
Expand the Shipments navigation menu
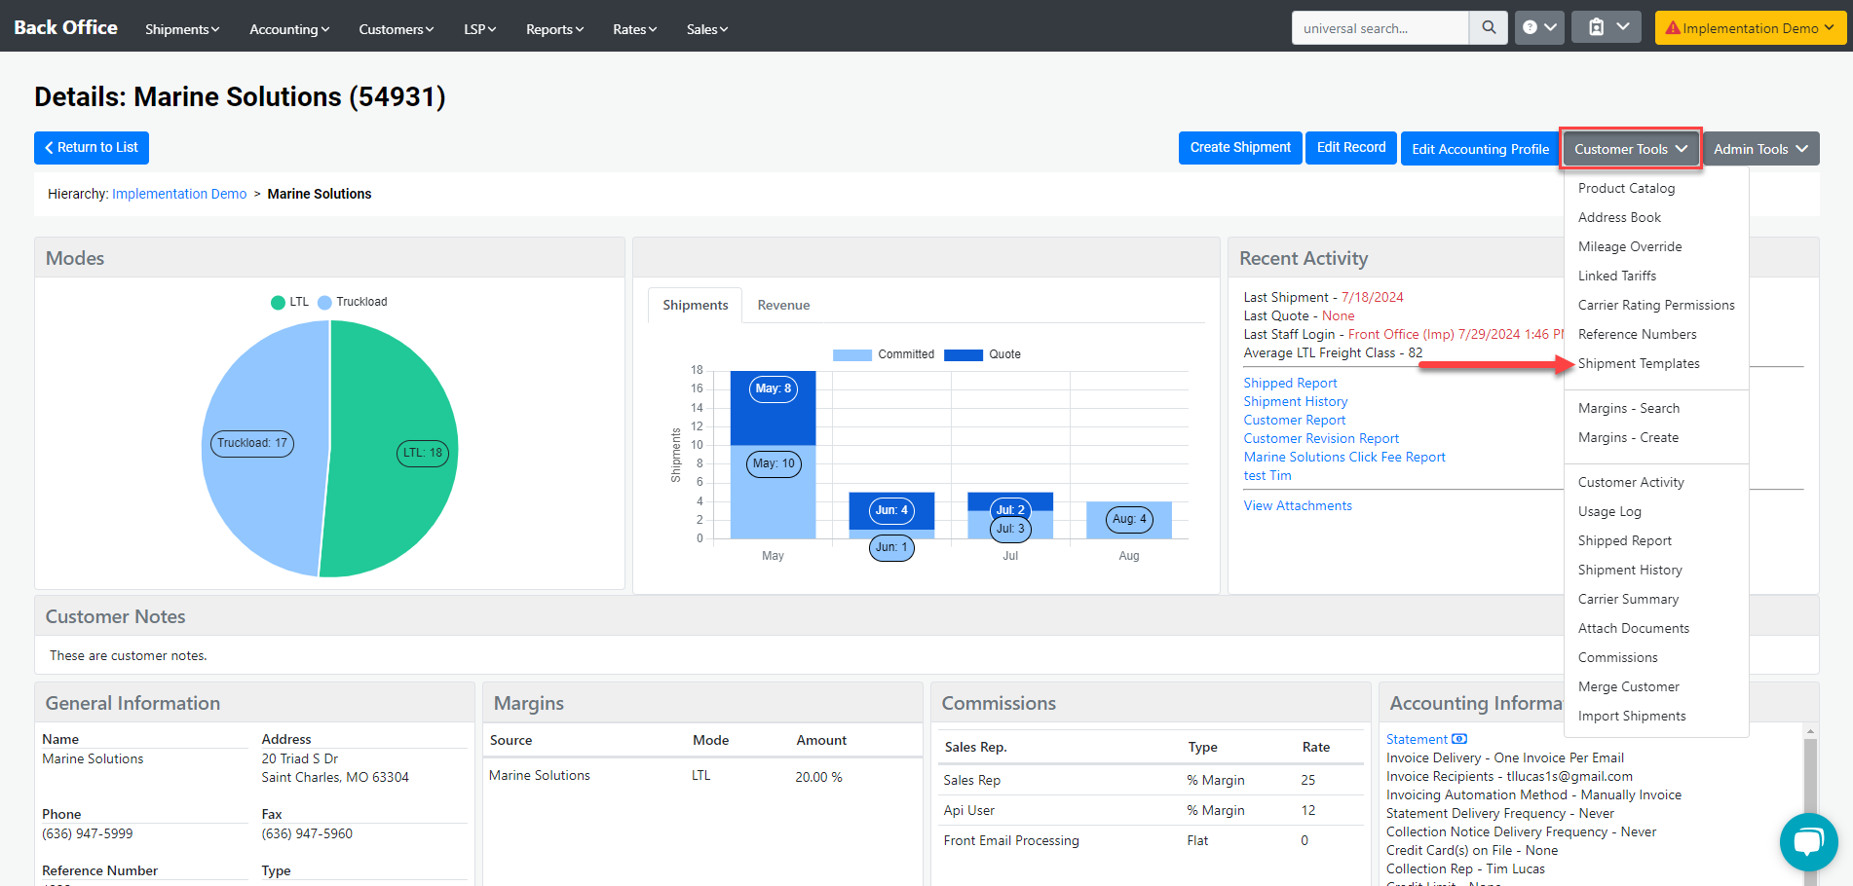pyautogui.click(x=182, y=29)
